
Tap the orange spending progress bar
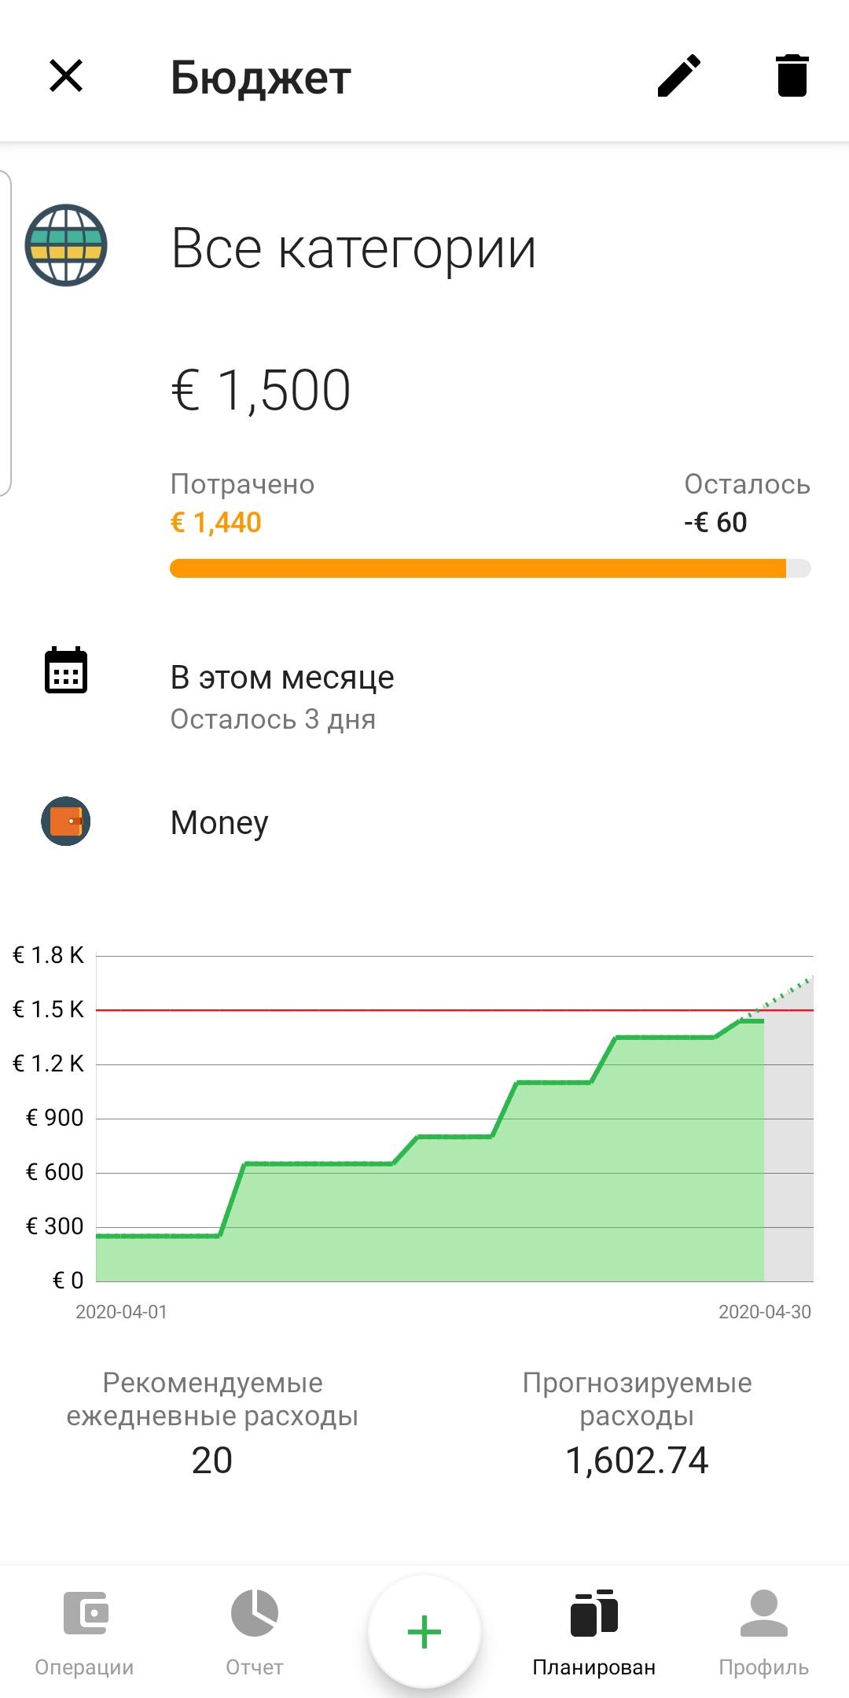coord(477,568)
